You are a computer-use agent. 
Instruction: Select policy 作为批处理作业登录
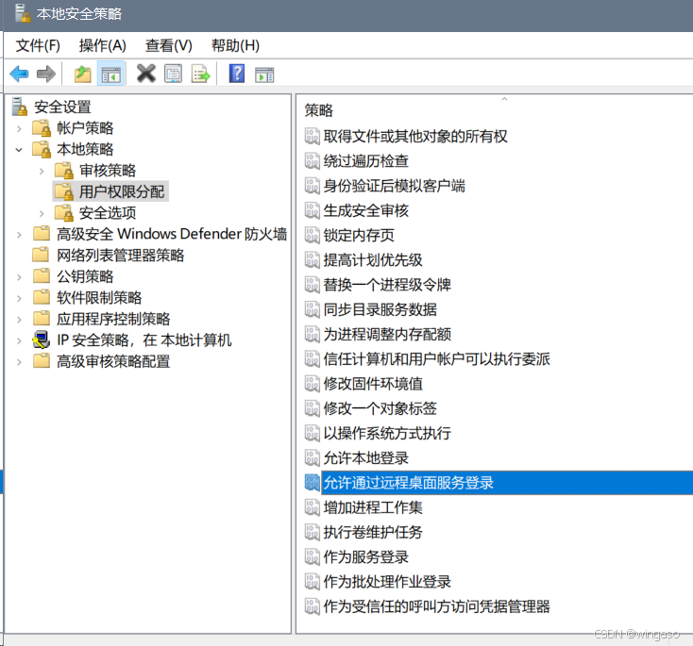point(387,581)
